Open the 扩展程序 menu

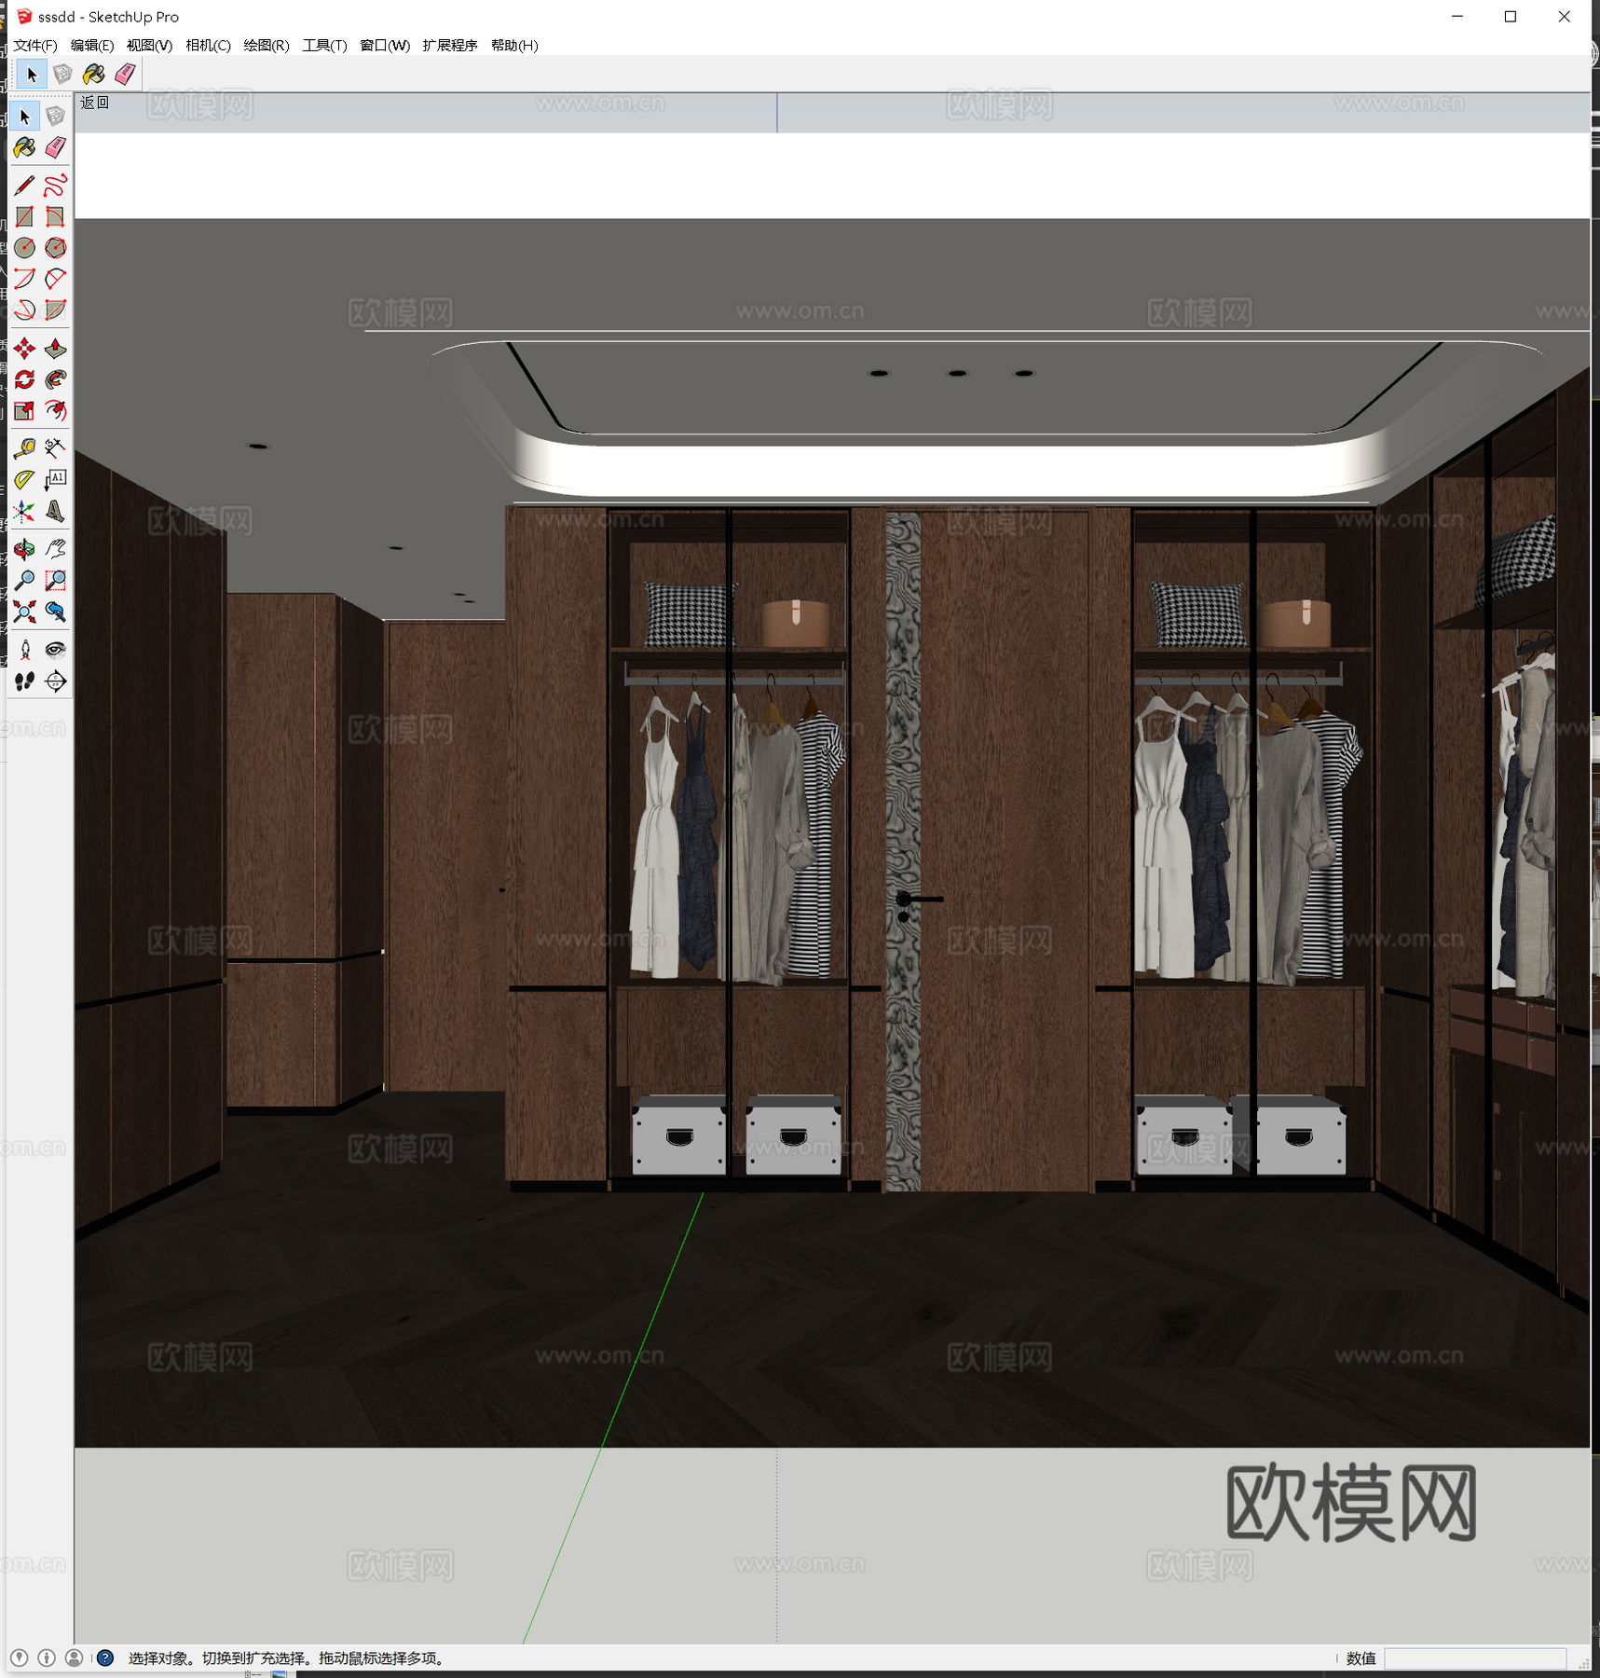coord(450,46)
